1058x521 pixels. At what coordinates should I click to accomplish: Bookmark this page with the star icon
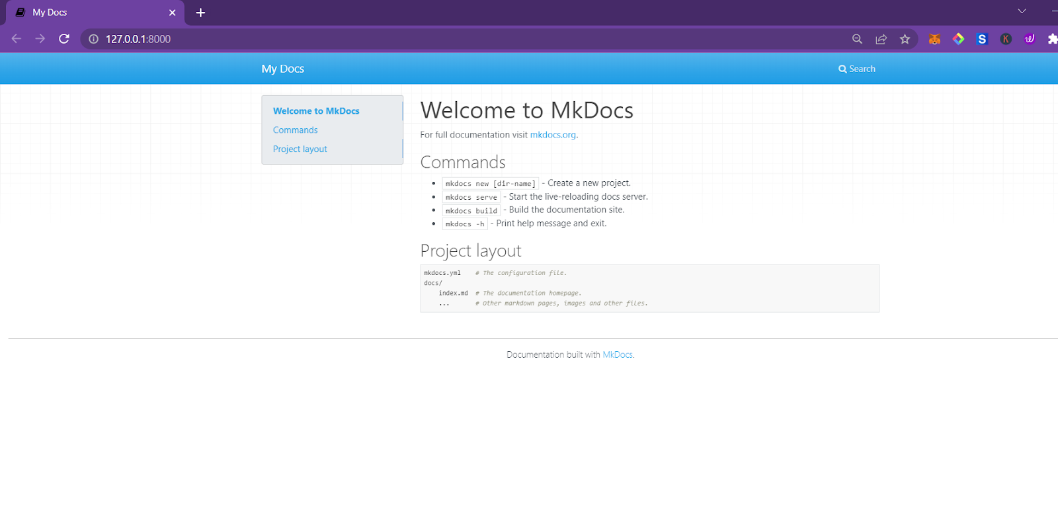point(905,39)
